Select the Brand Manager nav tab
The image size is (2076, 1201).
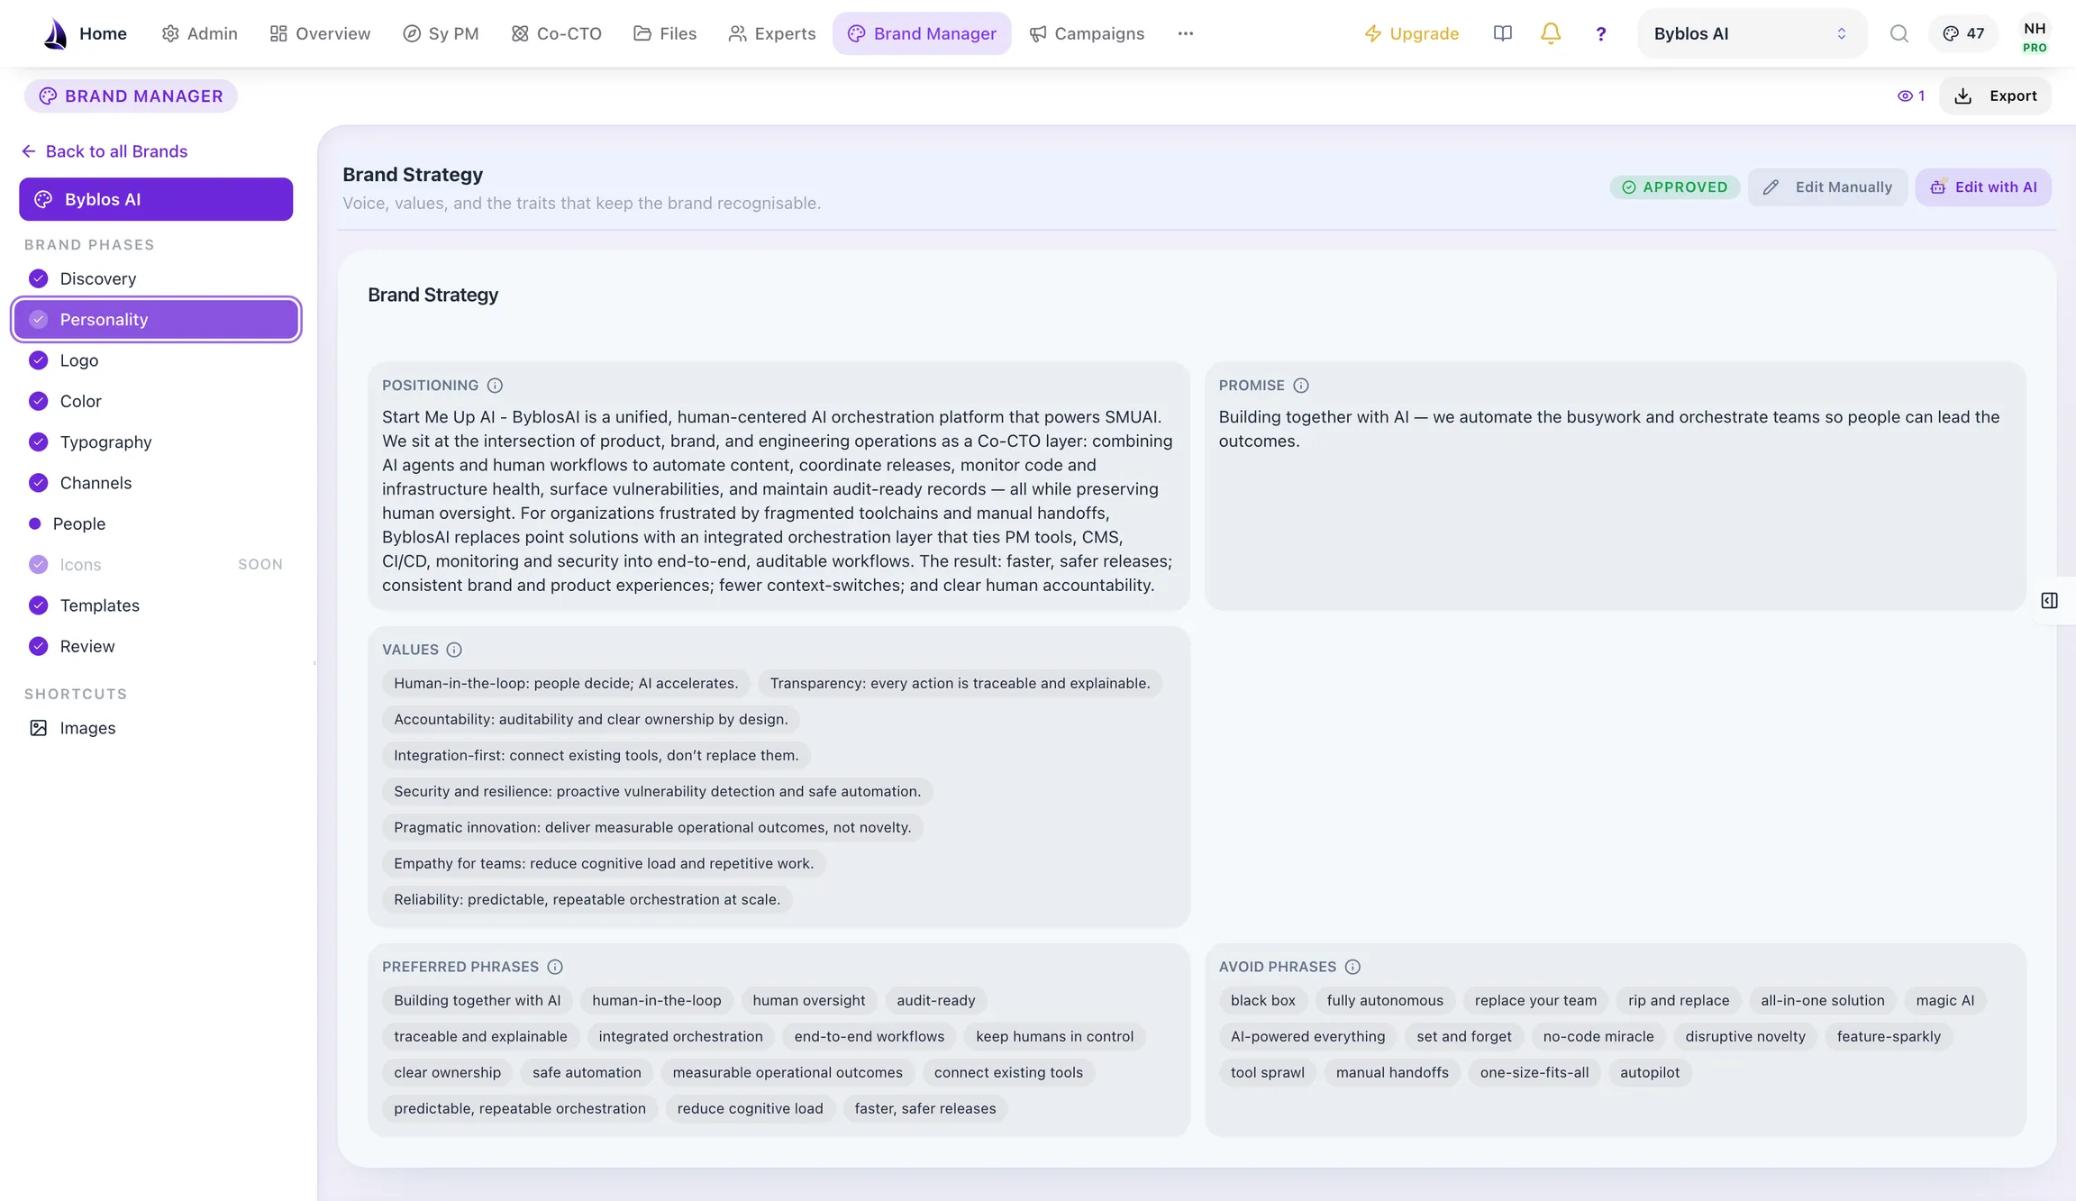922,33
